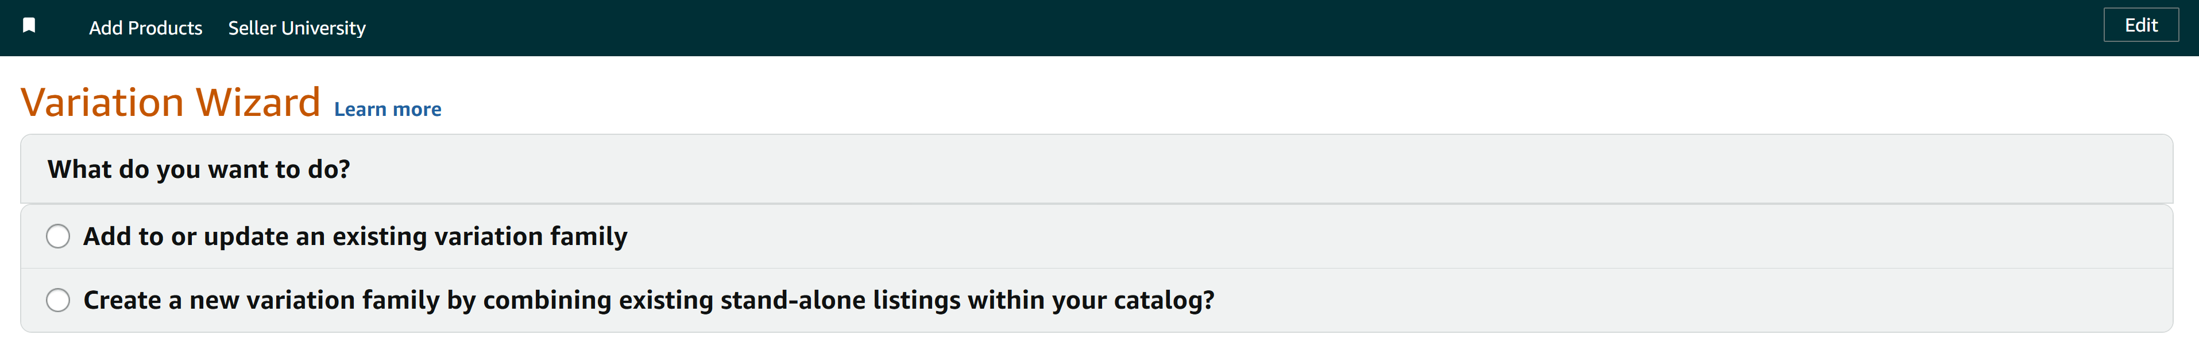
Task: Click the "Add to or update an existing variation family" label
Action: click(354, 236)
